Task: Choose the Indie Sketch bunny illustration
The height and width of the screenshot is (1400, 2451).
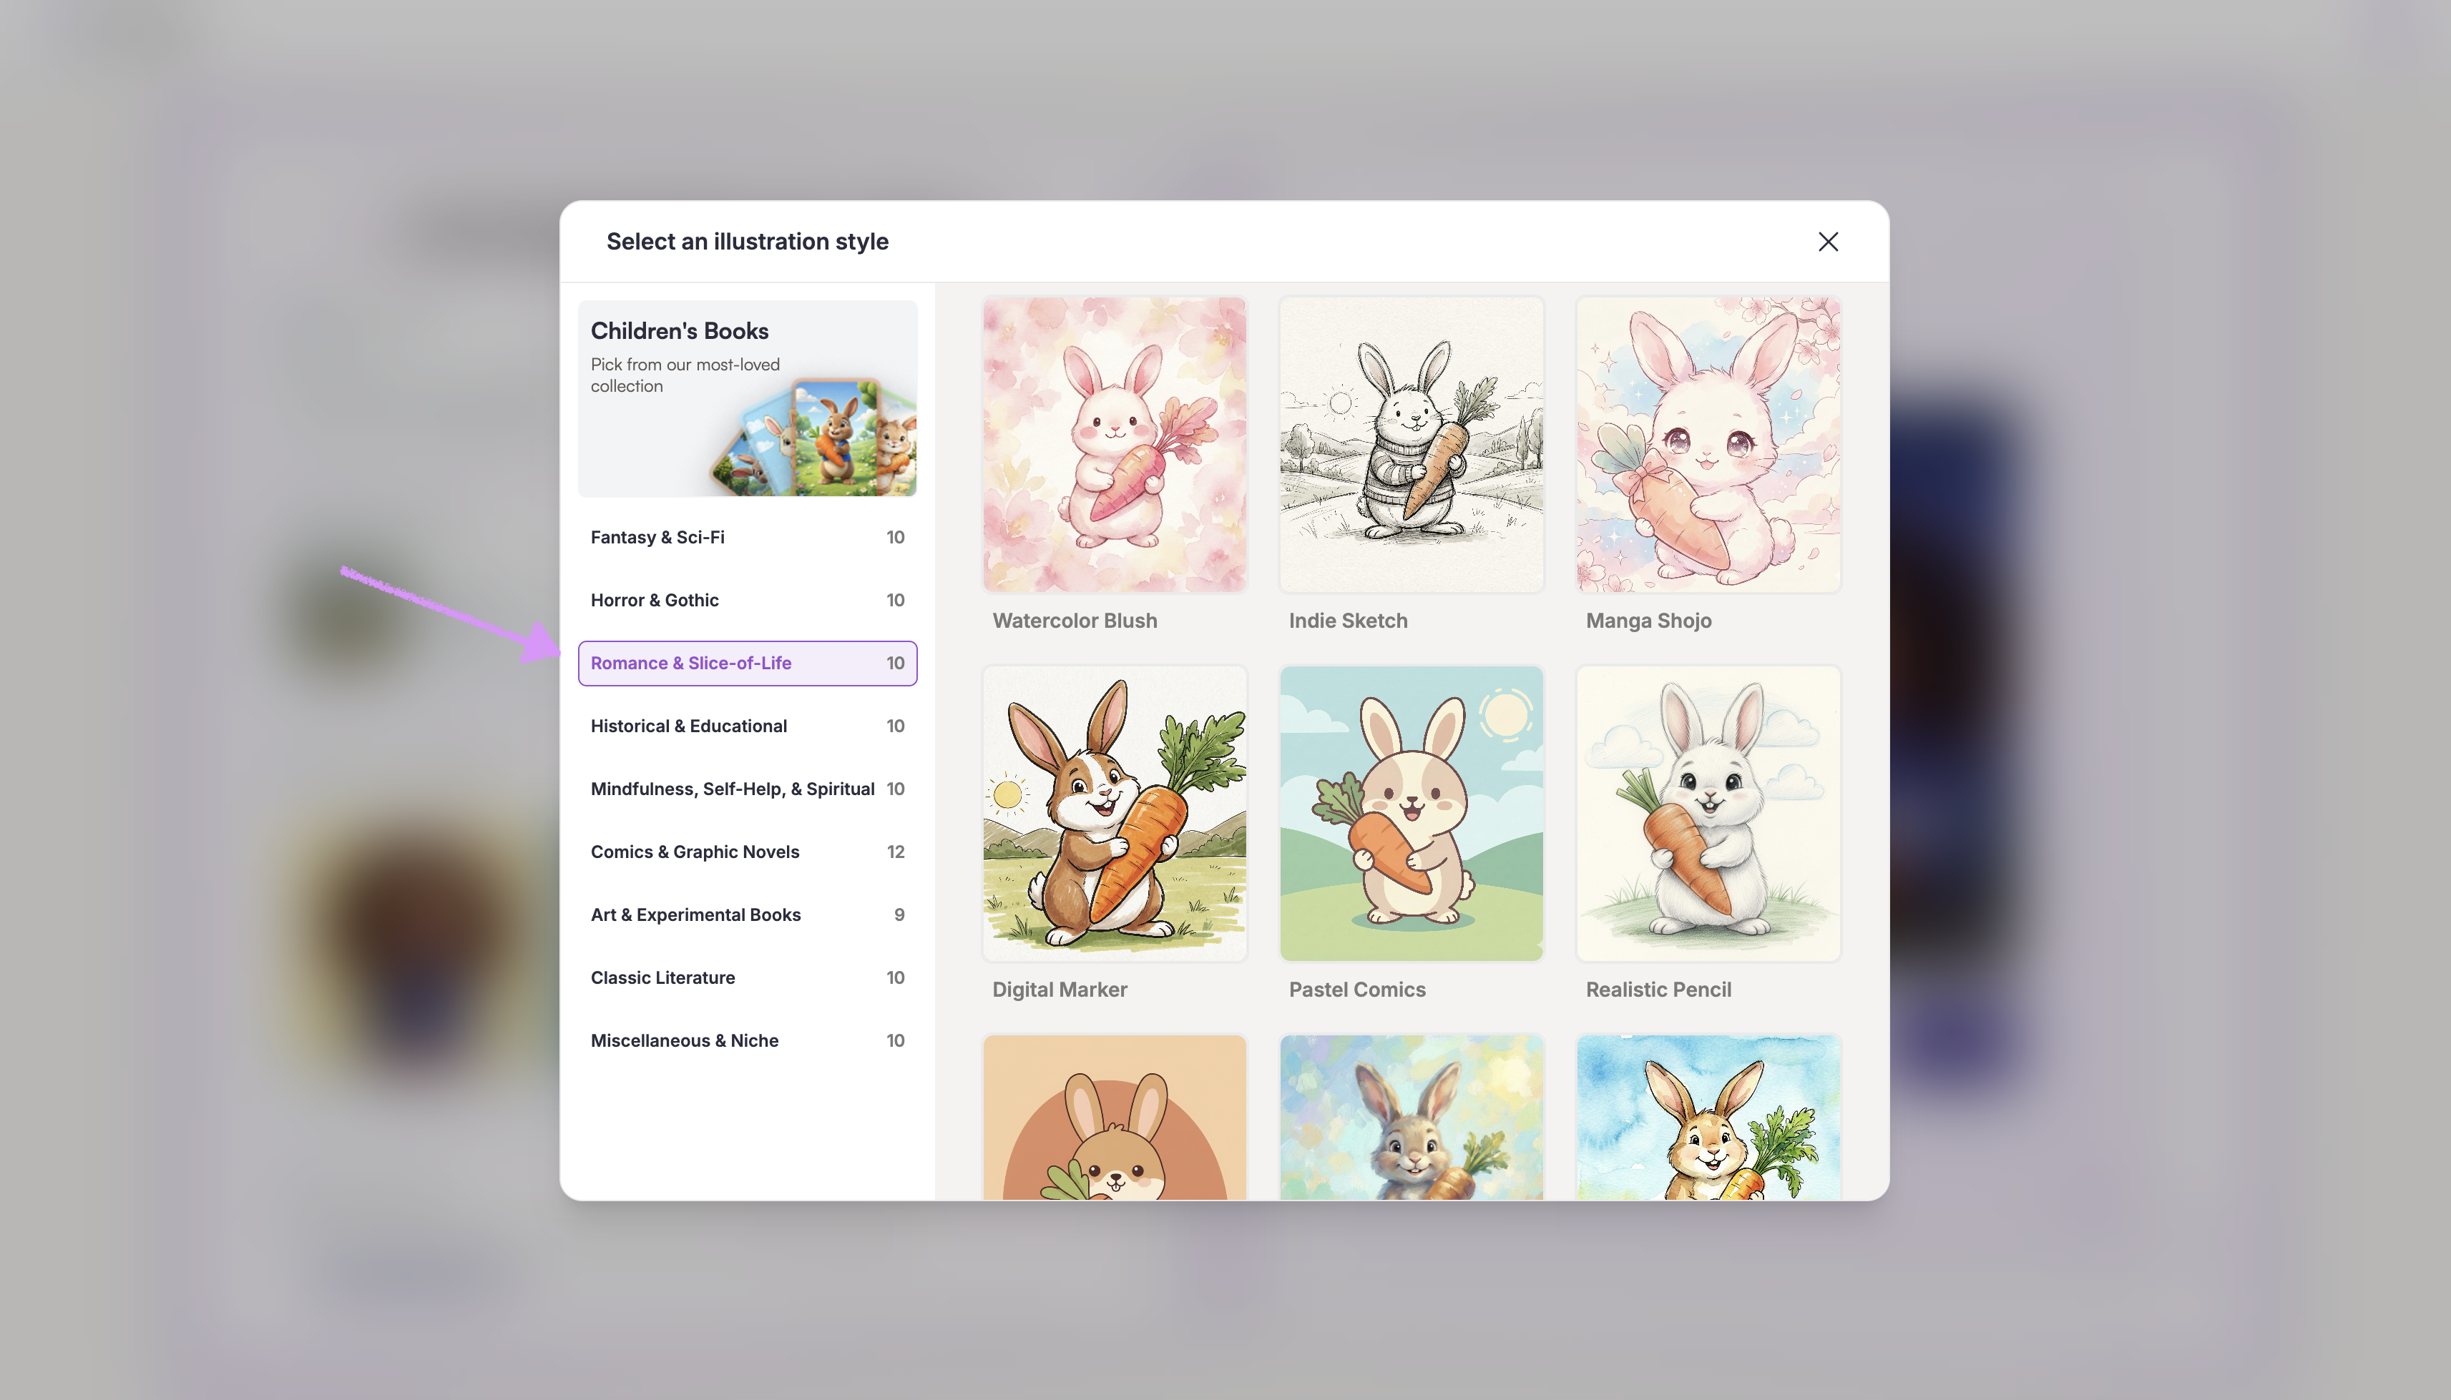Action: click(1412, 444)
